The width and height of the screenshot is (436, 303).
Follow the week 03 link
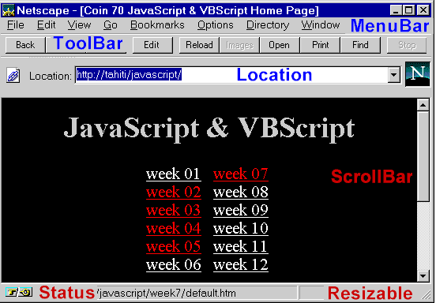[173, 210]
